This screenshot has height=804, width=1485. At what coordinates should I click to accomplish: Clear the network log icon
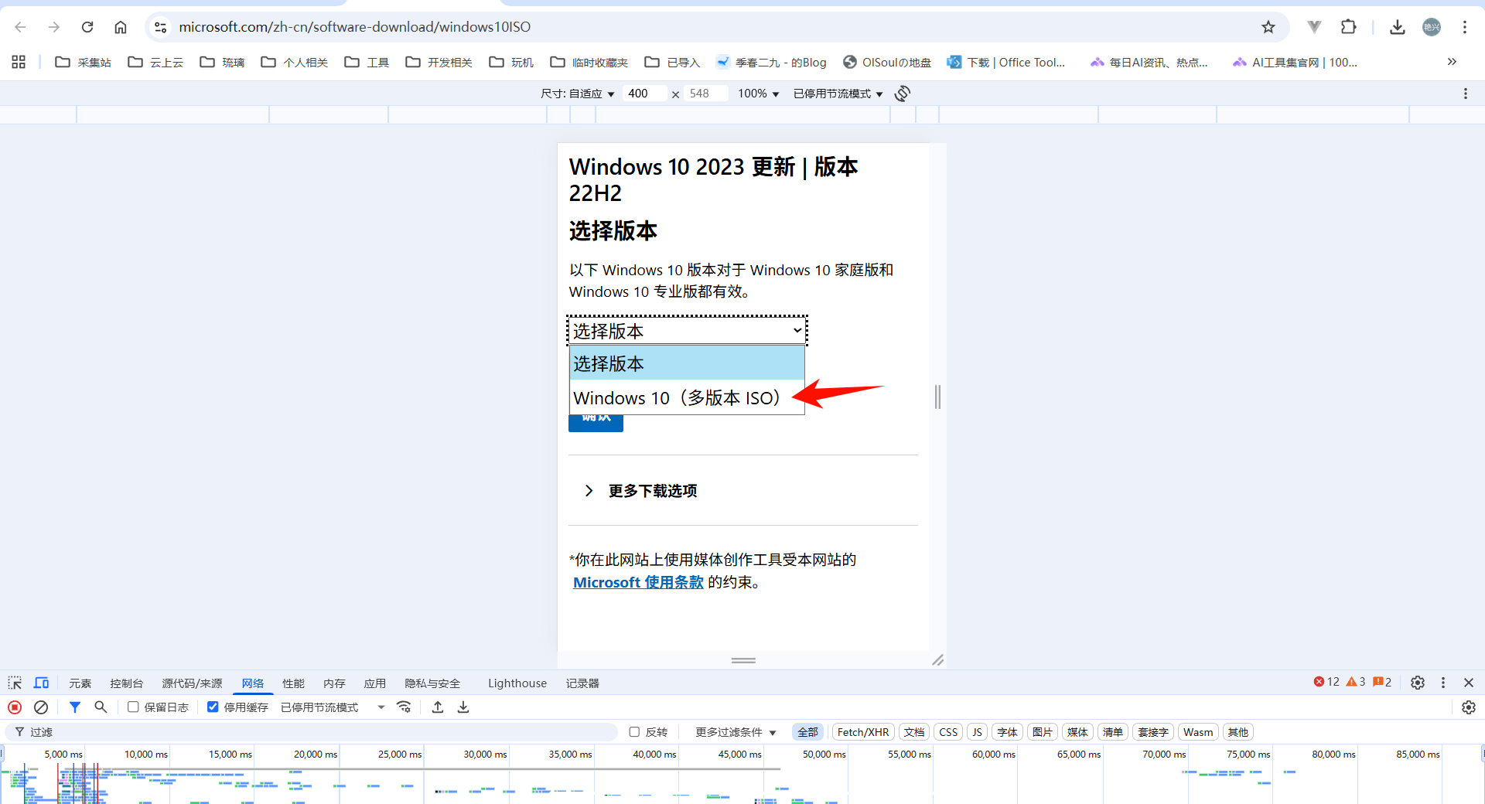click(x=41, y=707)
